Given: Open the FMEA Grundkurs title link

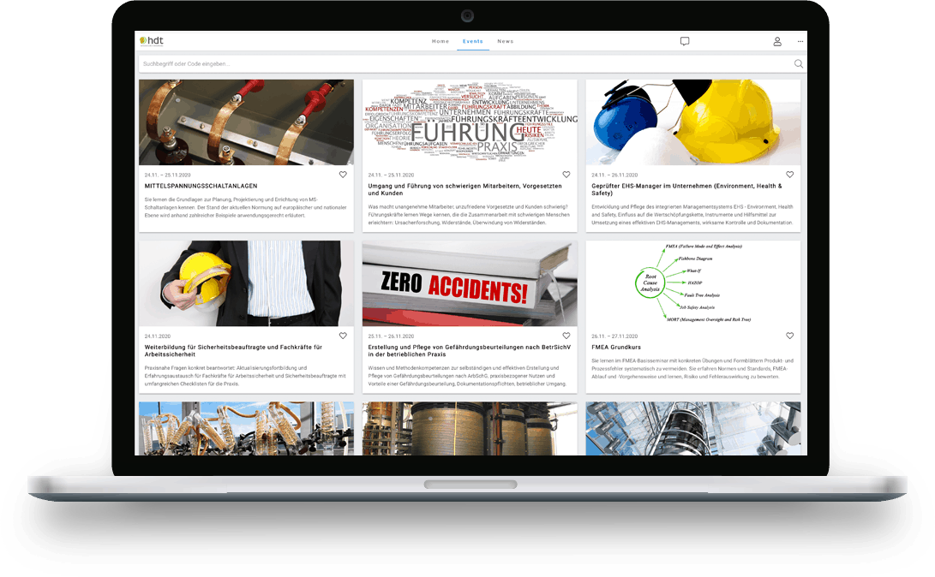Looking at the screenshot, I should click(x=617, y=348).
